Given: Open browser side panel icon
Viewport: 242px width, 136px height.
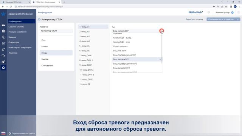Looking at the screenshot, I should coord(231,6).
